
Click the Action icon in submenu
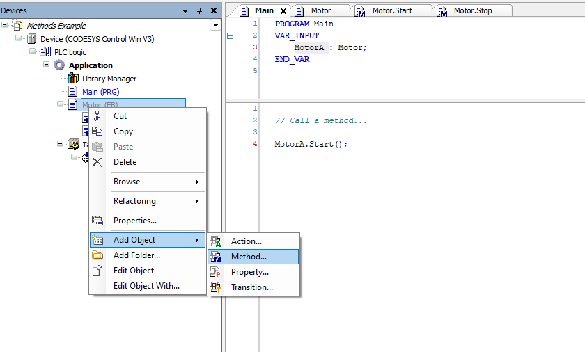(x=215, y=241)
